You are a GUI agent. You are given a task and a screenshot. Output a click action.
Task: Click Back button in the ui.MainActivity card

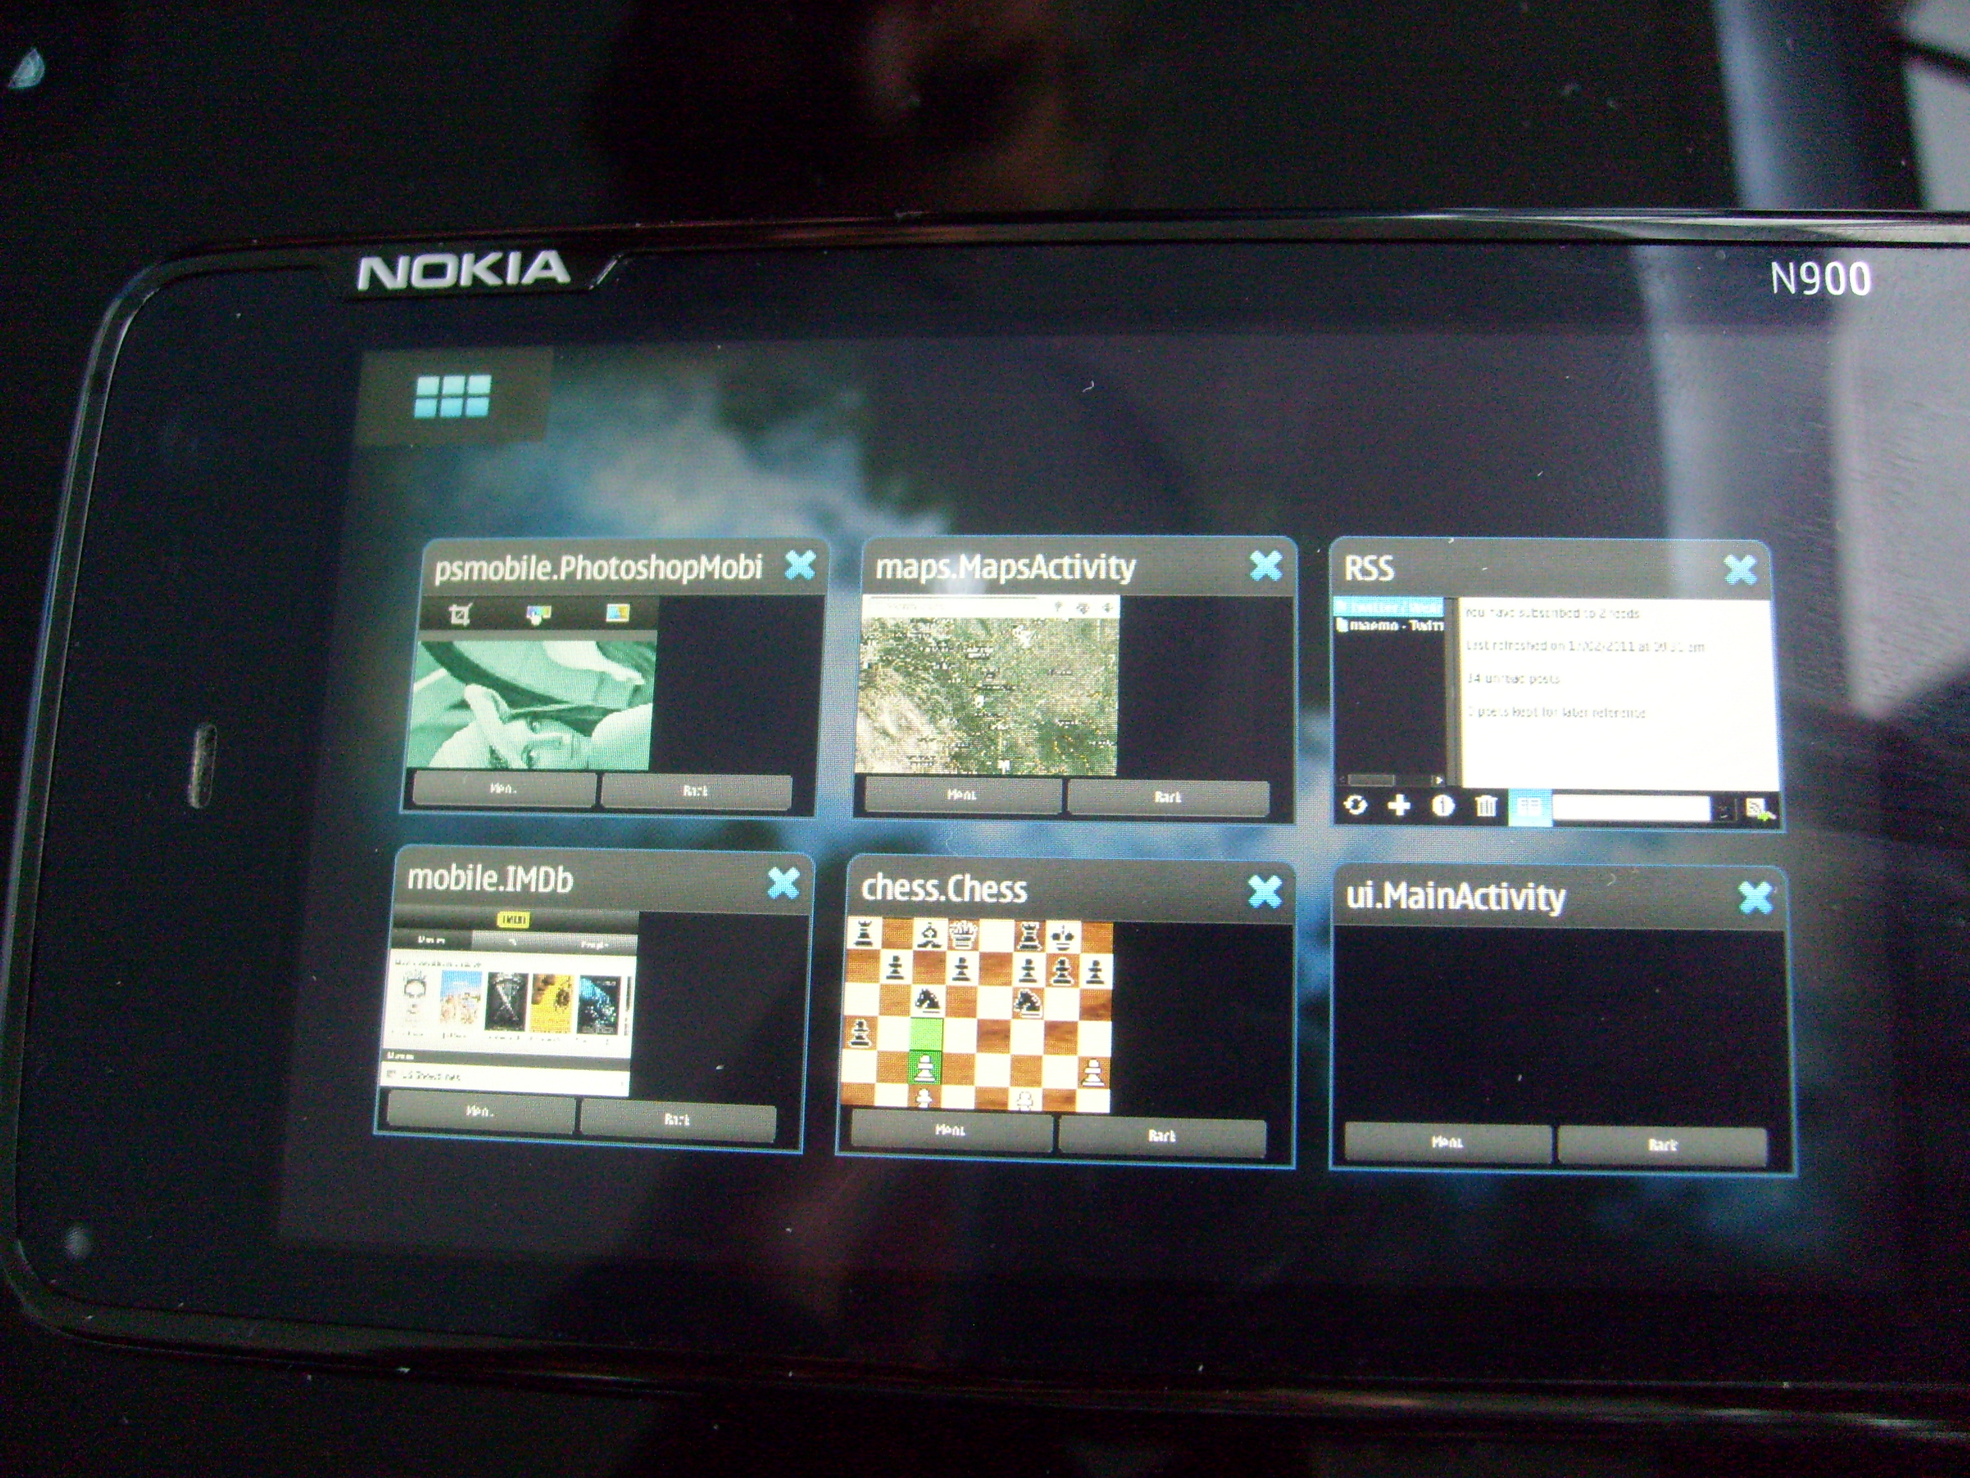point(1662,1146)
